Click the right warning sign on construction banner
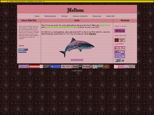This screenshot has height=115, width=154. point(44,1)
